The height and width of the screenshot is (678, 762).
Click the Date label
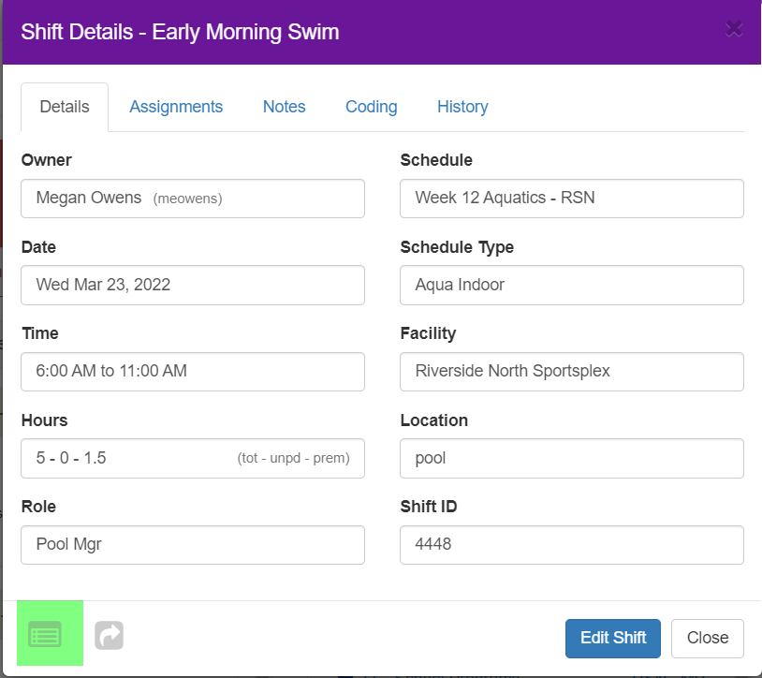click(x=39, y=247)
